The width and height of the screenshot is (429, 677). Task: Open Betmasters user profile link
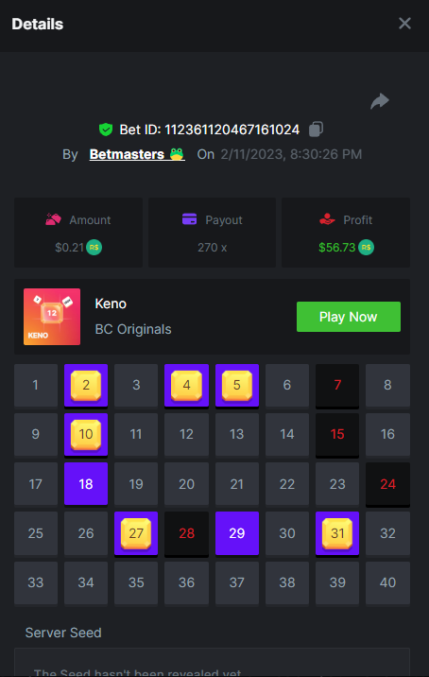pos(137,154)
